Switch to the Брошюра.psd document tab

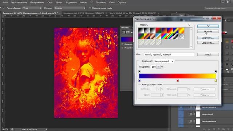point(84,13)
